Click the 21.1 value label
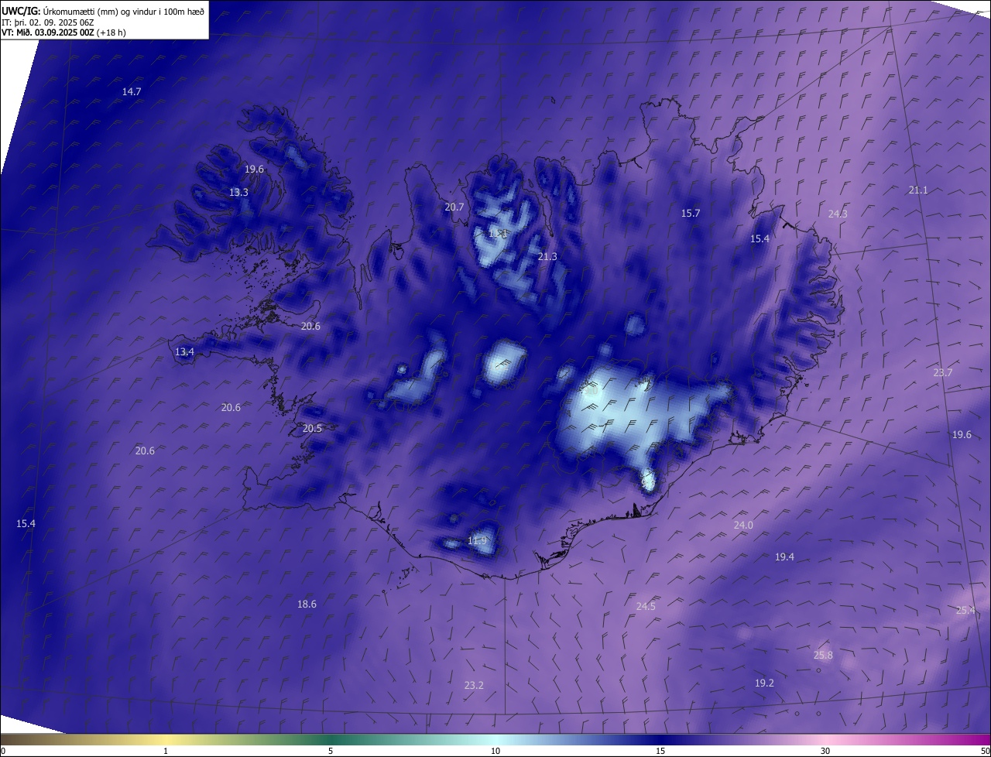991x757 pixels. coord(918,190)
